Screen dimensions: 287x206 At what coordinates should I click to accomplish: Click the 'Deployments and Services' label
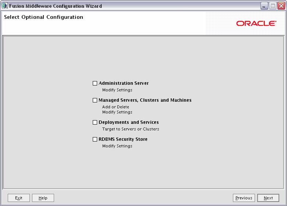pos(129,122)
